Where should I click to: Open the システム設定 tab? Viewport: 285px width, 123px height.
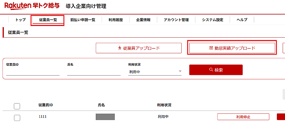pyautogui.click(x=213, y=20)
